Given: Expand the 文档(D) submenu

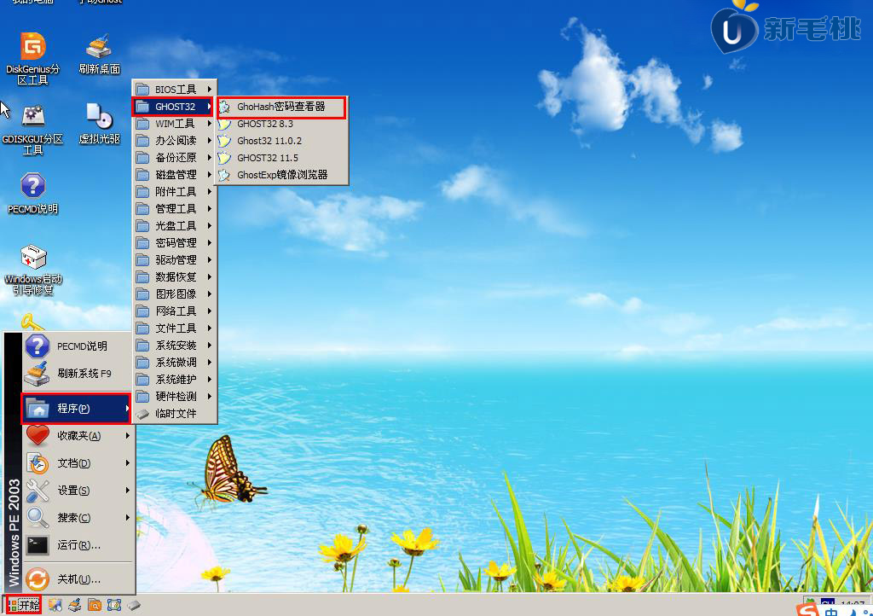Looking at the screenshot, I should pyautogui.click(x=78, y=463).
